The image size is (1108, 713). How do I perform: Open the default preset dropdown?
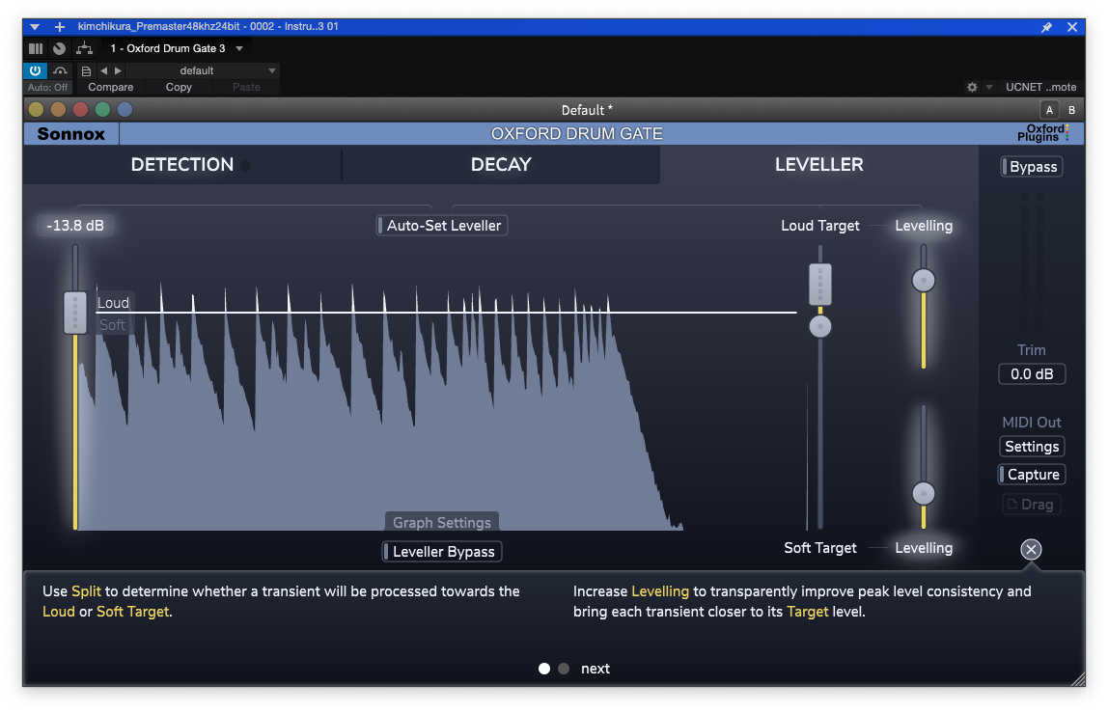click(202, 70)
